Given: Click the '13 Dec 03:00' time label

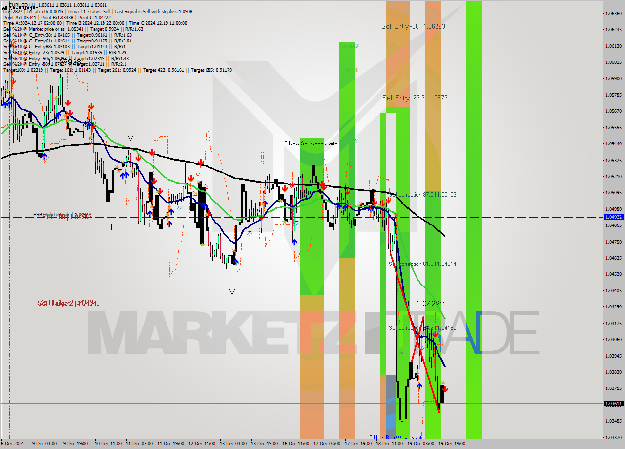Looking at the screenshot, I should [x=232, y=444].
